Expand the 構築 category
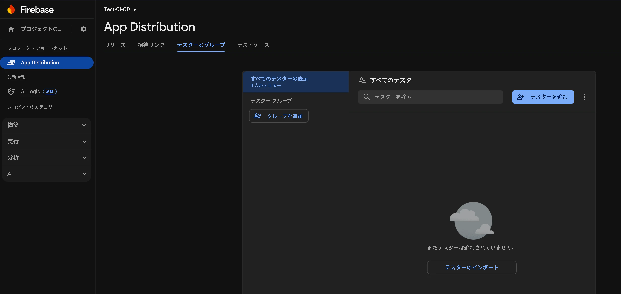This screenshot has width=621, height=294. point(47,125)
